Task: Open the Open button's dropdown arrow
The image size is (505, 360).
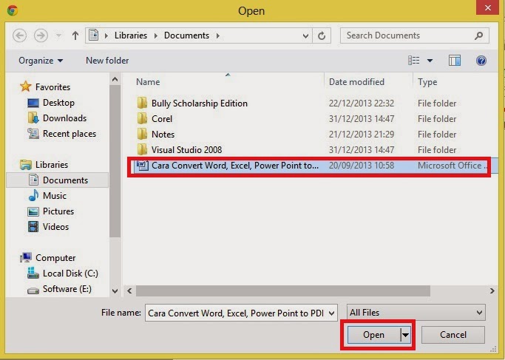Action: 405,335
